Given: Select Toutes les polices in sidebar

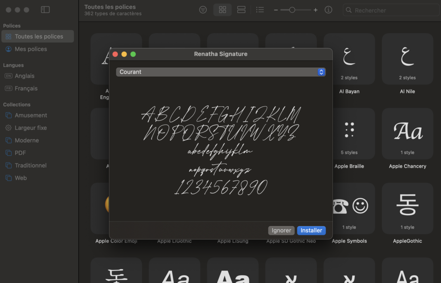Looking at the screenshot, I should pos(38,37).
